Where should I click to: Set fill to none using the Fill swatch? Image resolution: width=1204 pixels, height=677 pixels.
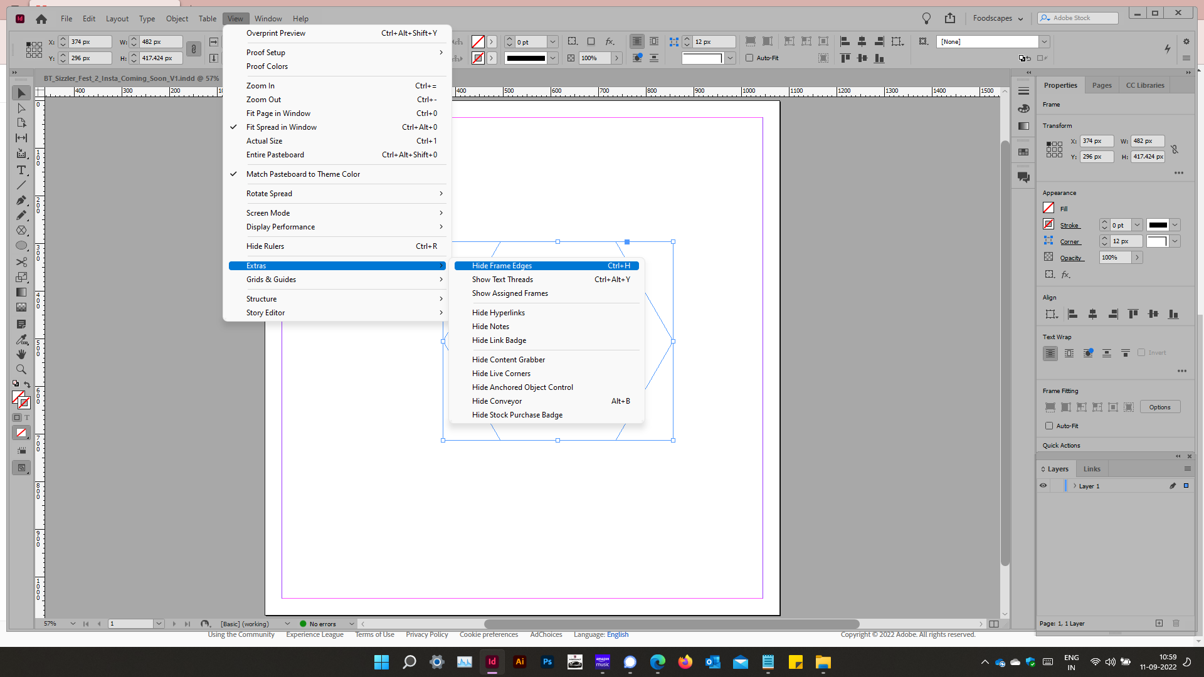tap(1049, 207)
